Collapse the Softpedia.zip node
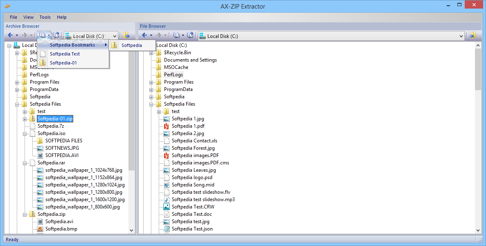486x246 pixels. 25,215
